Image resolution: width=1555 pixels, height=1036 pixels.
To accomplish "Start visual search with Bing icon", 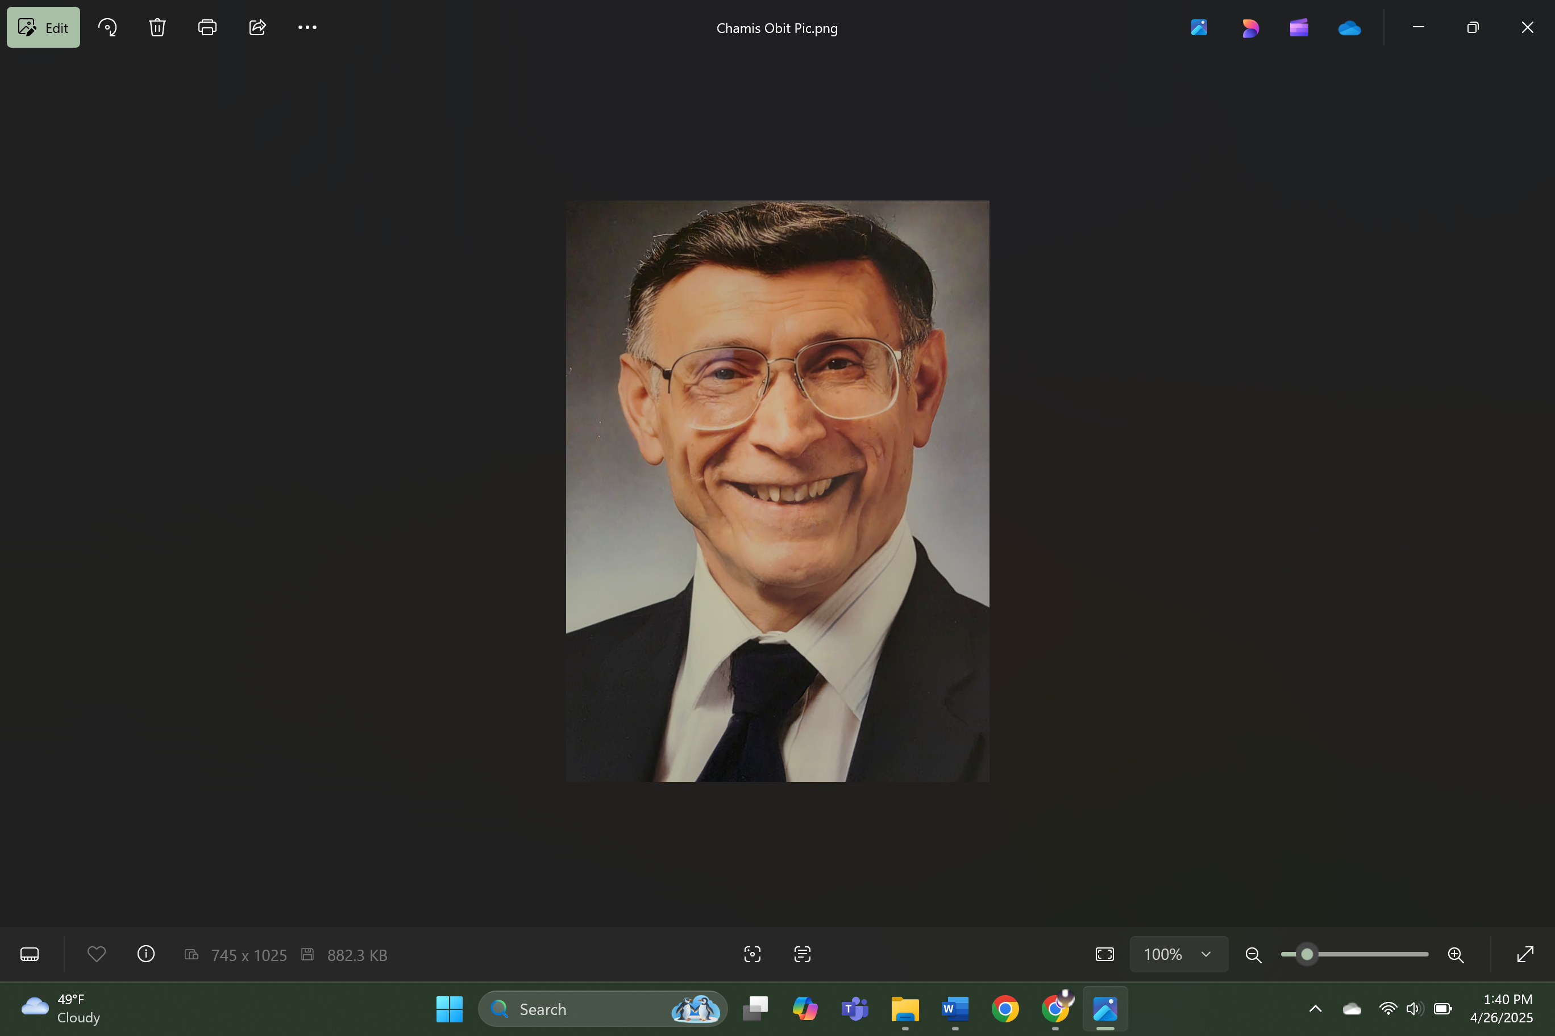I will [x=752, y=955].
